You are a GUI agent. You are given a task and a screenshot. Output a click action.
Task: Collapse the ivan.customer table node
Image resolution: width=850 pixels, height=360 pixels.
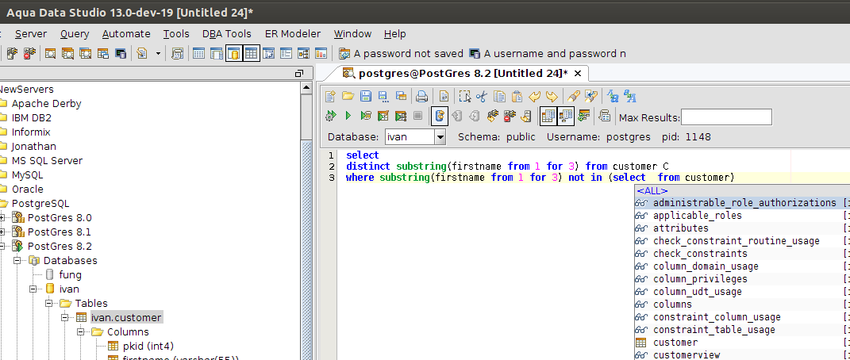[x=65, y=318]
